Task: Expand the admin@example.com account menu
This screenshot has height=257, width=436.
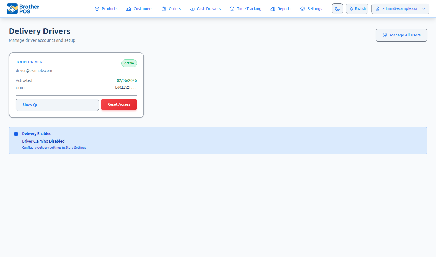Action: point(400,9)
